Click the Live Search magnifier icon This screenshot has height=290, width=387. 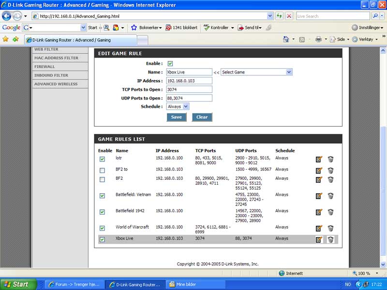click(375, 16)
